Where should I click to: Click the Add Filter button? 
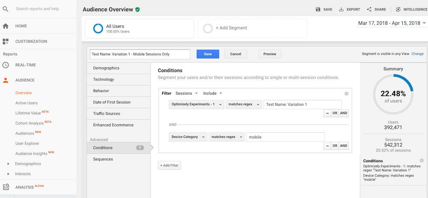click(169, 165)
